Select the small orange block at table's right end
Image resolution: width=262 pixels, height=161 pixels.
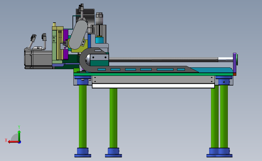point(235,74)
